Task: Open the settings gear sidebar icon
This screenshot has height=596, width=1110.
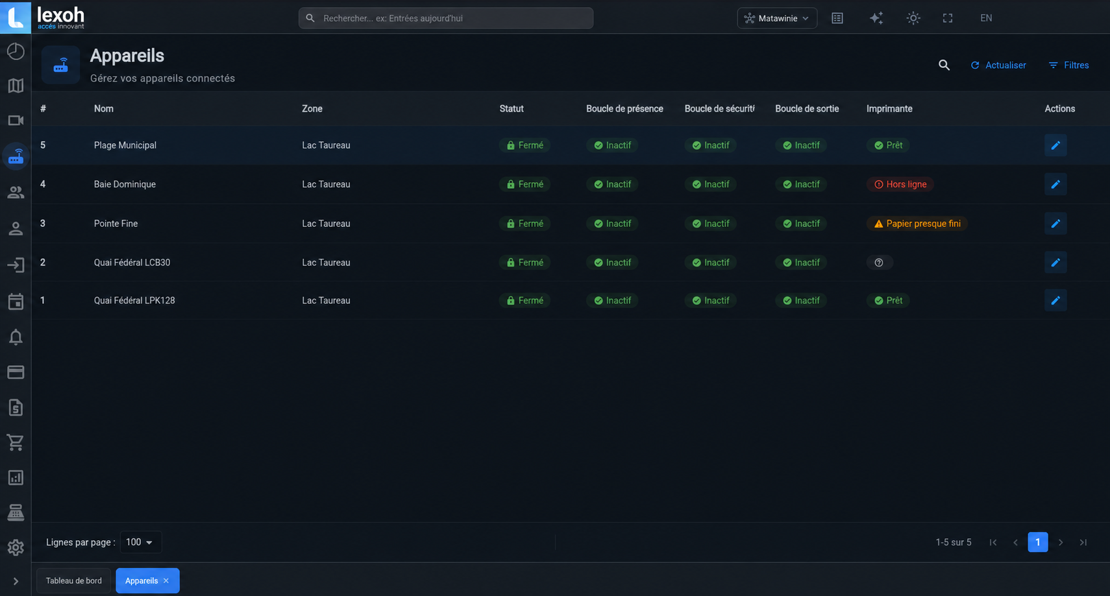Action: point(16,547)
